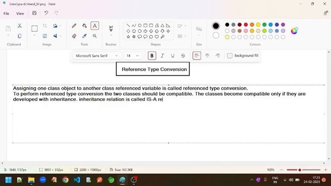Click the zoom slider handle
331x186 pixels.
pos(299,170)
